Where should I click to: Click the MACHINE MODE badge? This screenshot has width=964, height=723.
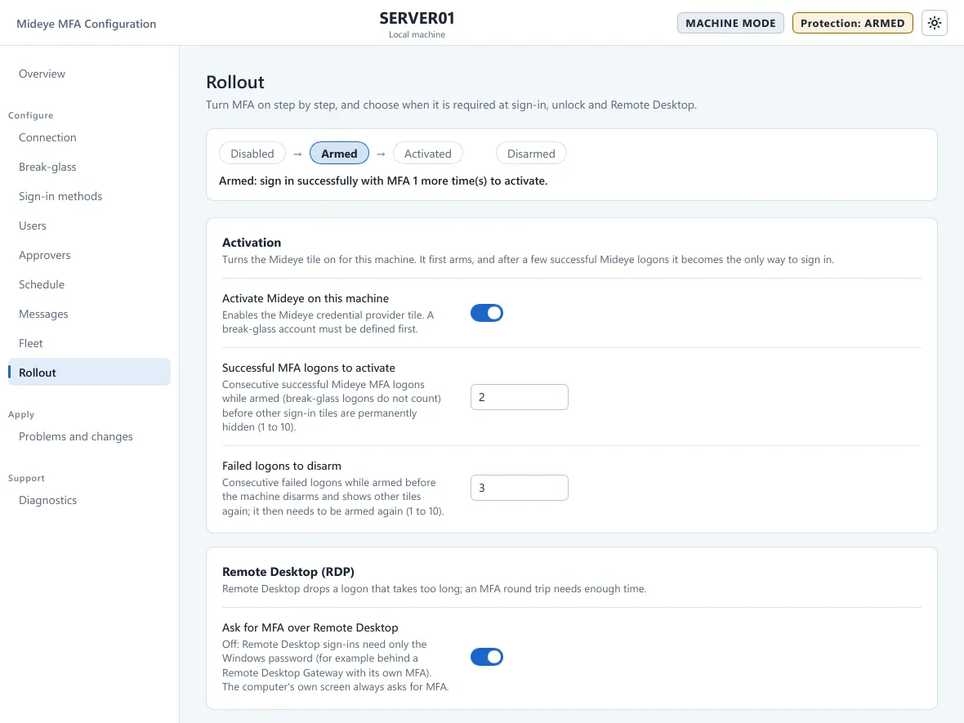tap(730, 24)
